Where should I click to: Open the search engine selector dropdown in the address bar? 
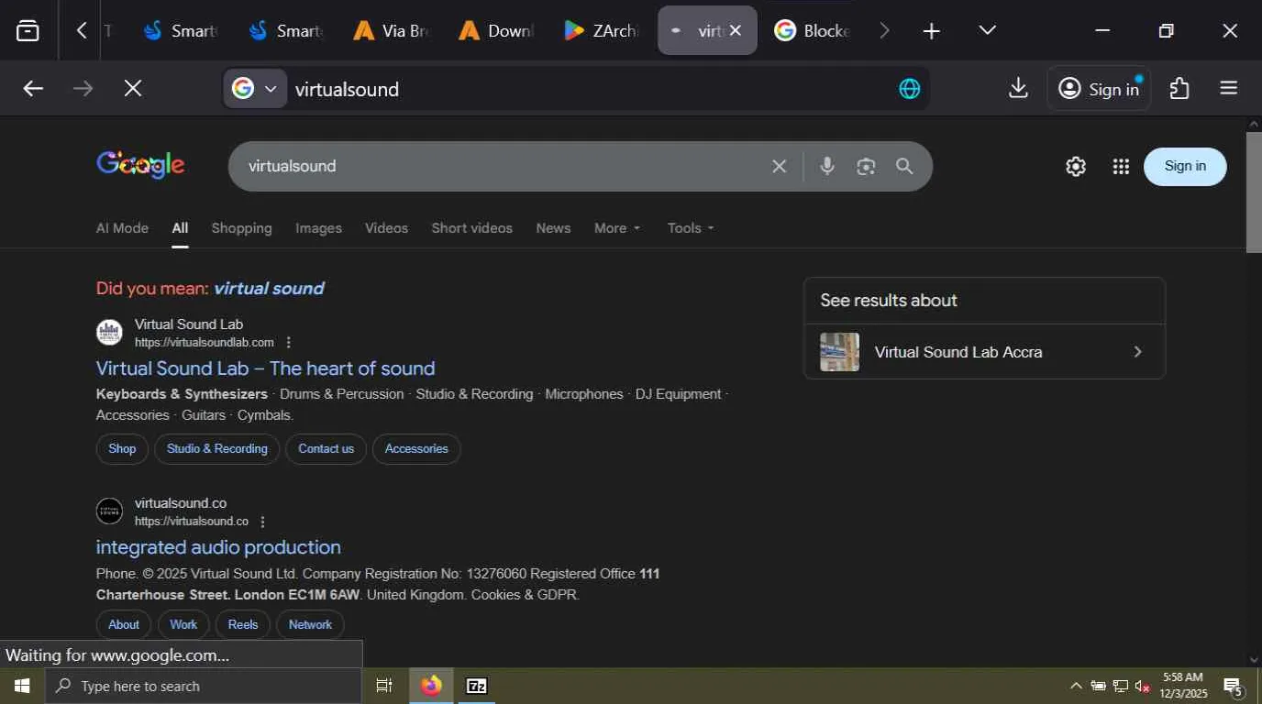tap(255, 89)
